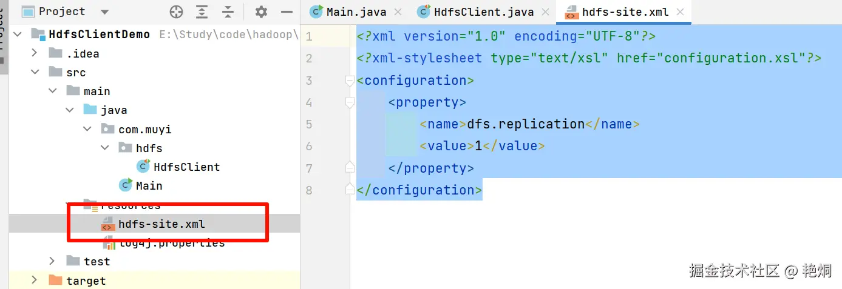Expand the test folder
Screen dimensions: 842x289
(x=52, y=261)
